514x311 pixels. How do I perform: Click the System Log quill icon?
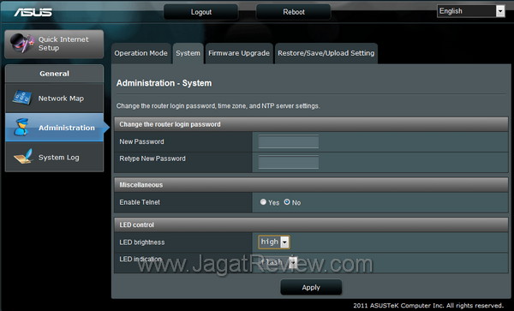pos(23,157)
